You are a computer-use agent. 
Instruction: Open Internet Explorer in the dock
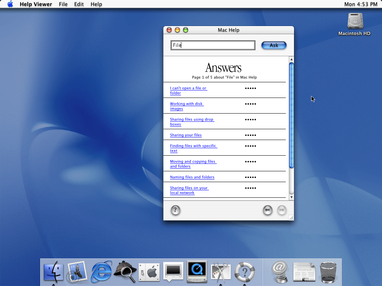101,271
